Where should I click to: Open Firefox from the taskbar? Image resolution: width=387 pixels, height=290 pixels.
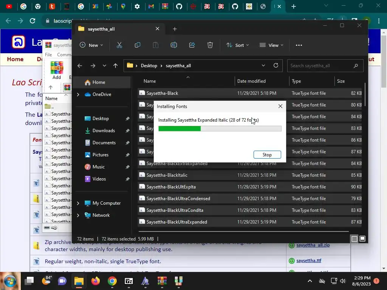click(96, 281)
